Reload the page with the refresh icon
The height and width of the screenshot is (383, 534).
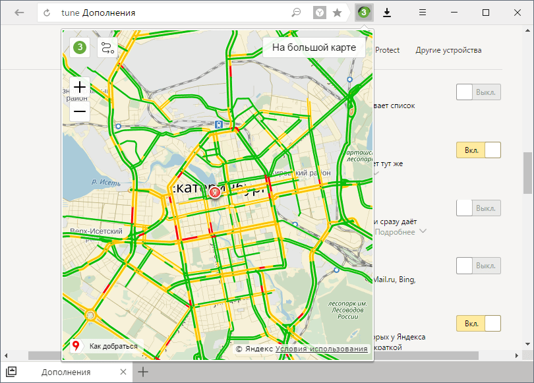point(47,13)
